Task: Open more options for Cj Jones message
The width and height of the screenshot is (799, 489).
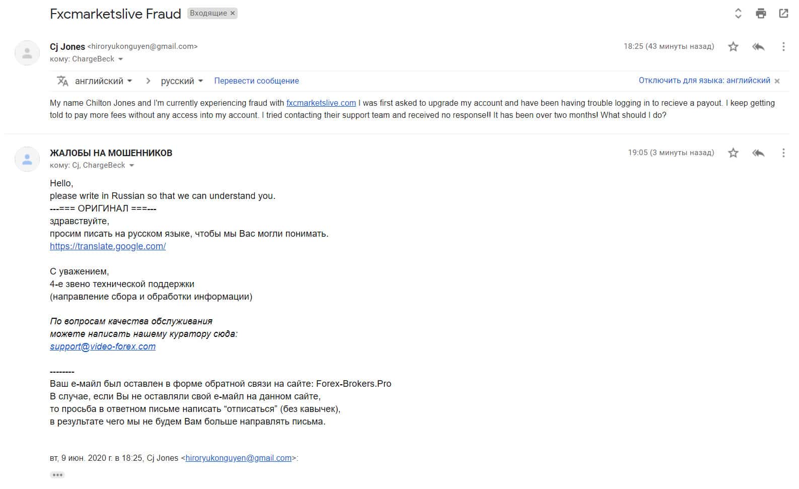Action: [783, 47]
